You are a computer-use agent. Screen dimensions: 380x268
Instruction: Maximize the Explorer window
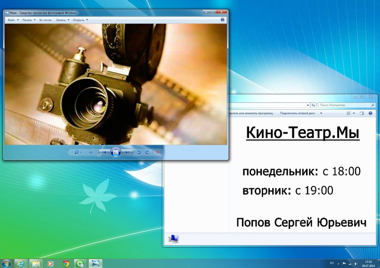pos(362,97)
